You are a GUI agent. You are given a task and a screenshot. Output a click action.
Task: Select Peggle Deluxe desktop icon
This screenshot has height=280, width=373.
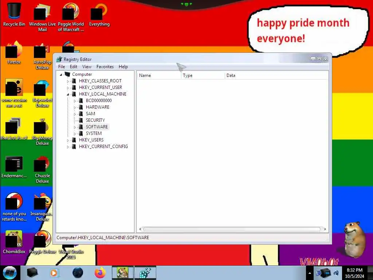42,242
